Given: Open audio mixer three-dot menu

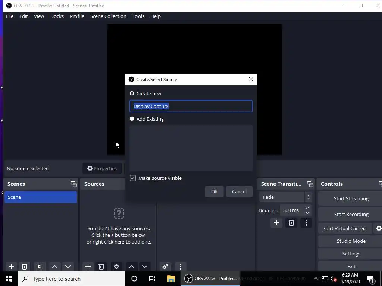Looking at the screenshot, I should pyautogui.click(x=180, y=267).
